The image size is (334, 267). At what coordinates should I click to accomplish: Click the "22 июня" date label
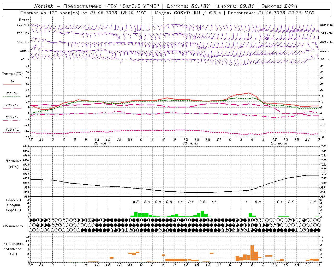point(102,143)
